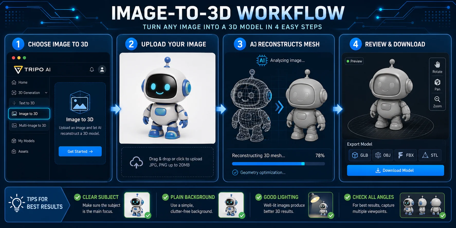Image resolution: width=456 pixels, height=228 pixels.
Task: Click the reconstruction progress bar
Action: pyautogui.click(x=278, y=164)
